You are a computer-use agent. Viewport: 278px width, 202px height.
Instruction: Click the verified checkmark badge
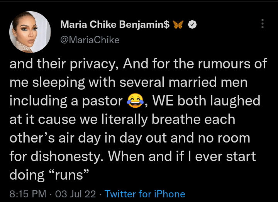pyautogui.click(x=193, y=25)
